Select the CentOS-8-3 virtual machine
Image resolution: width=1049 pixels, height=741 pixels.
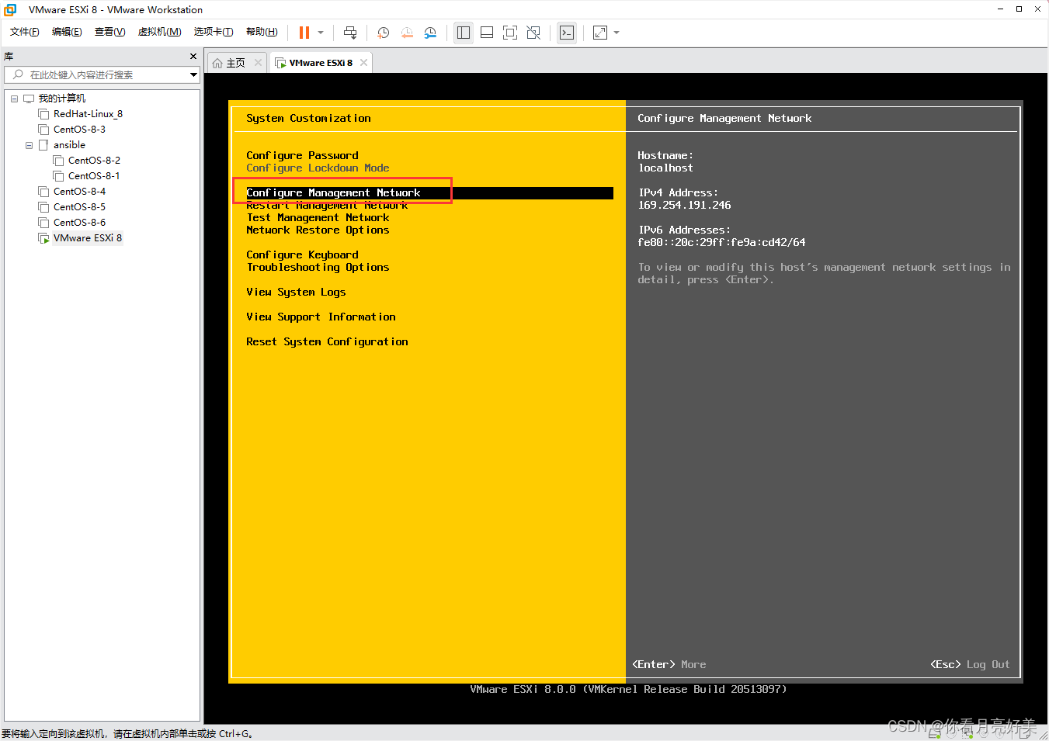click(x=79, y=130)
